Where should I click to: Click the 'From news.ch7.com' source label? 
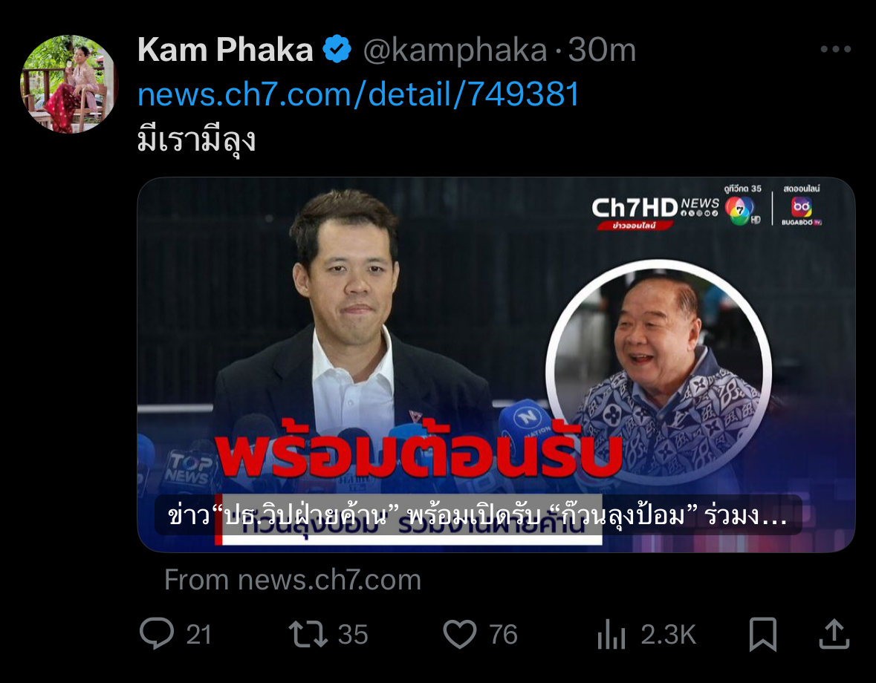click(x=292, y=580)
